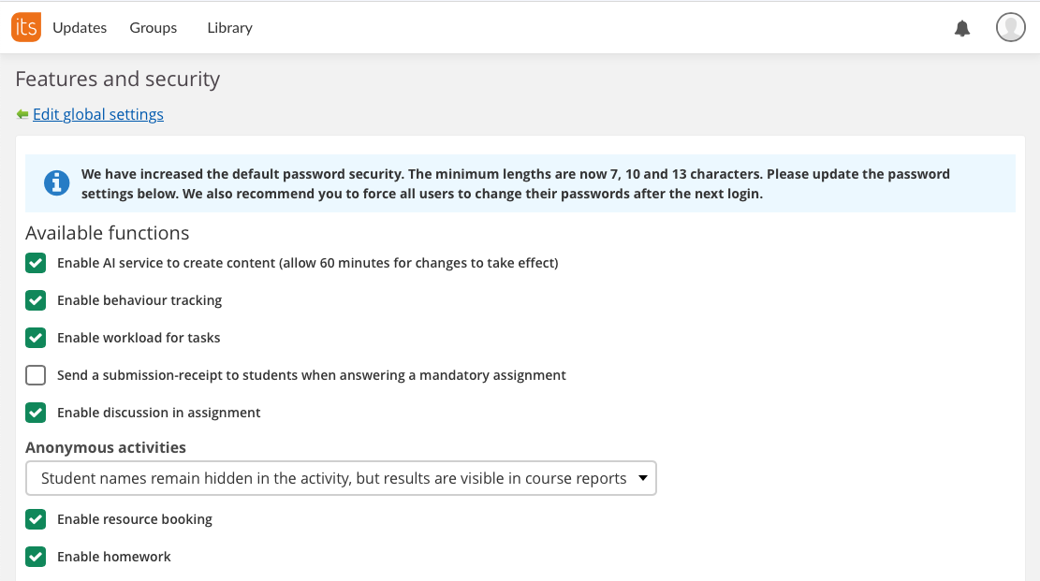Disable AI service to create content
Image resolution: width=1040 pixels, height=581 pixels.
click(36, 263)
